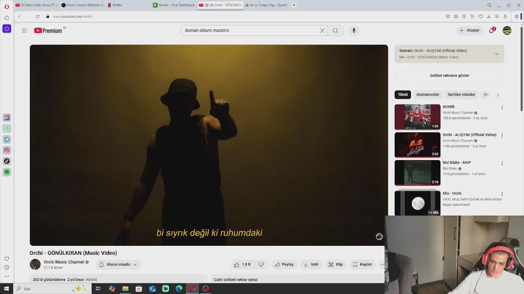Open sidebar history clock icon
This screenshot has height=294, width=524.
pos(7,267)
